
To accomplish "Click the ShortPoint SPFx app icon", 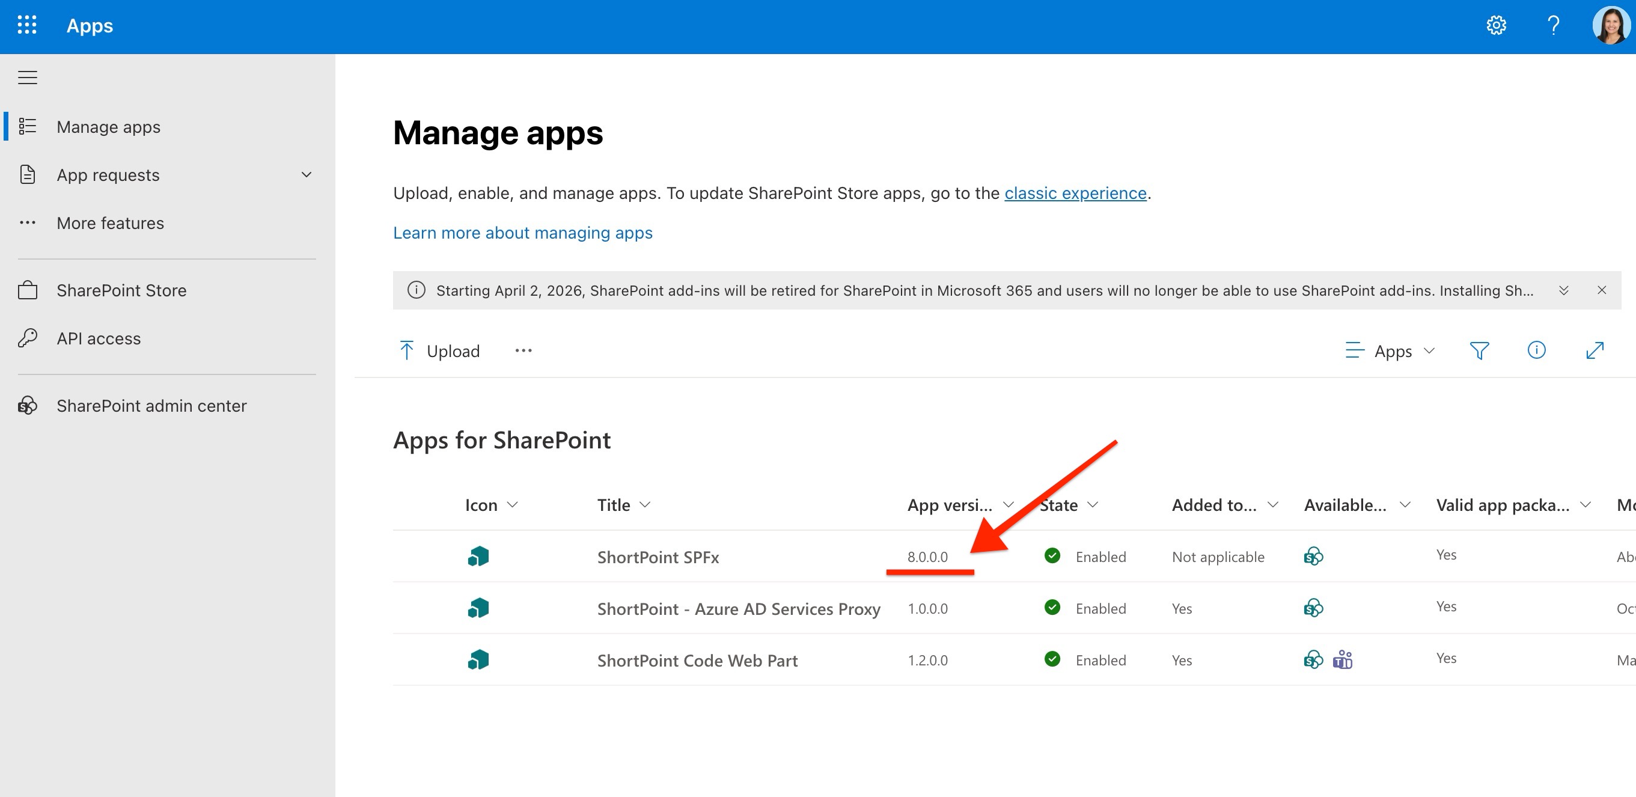I will pyautogui.click(x=478, y=557).
